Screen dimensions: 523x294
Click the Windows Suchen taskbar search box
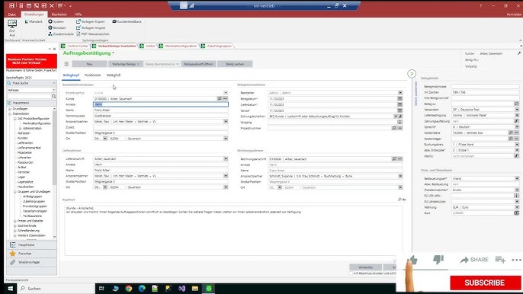point(56,289)
